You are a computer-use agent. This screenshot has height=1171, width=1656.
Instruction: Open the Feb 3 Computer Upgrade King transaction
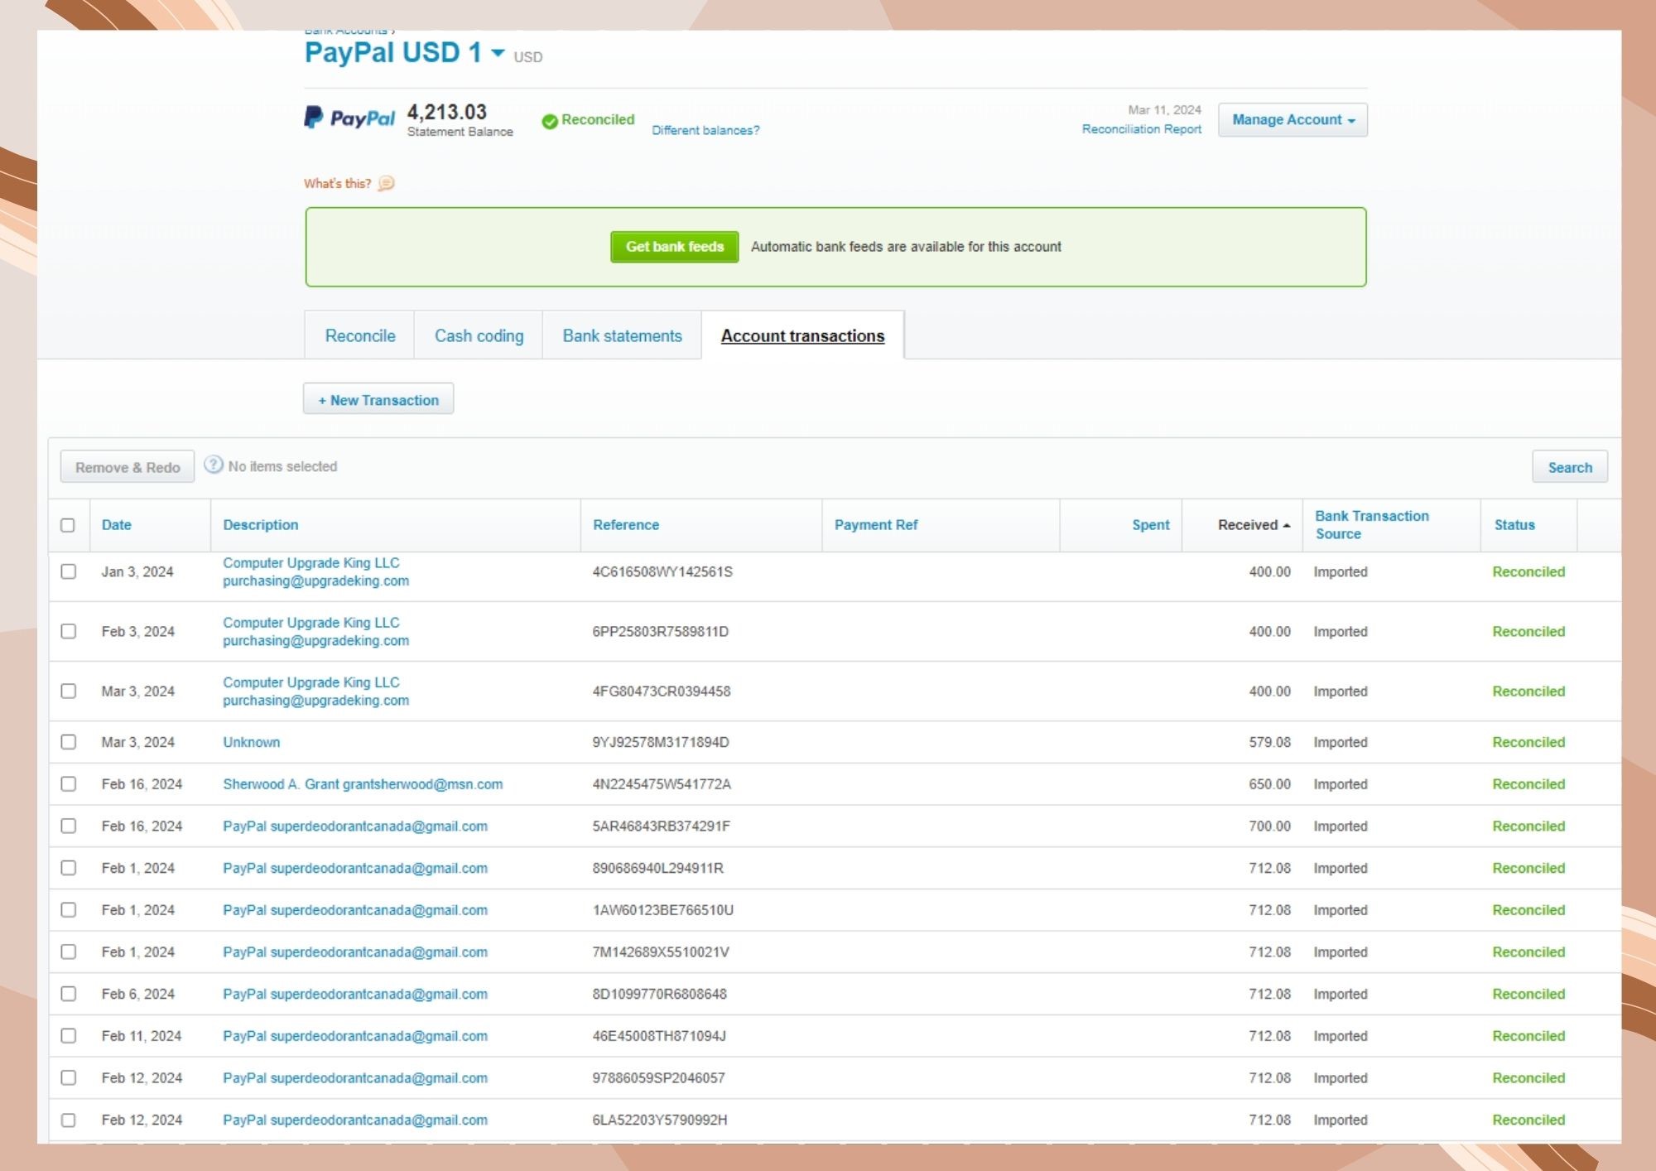(x=315, y=631)
